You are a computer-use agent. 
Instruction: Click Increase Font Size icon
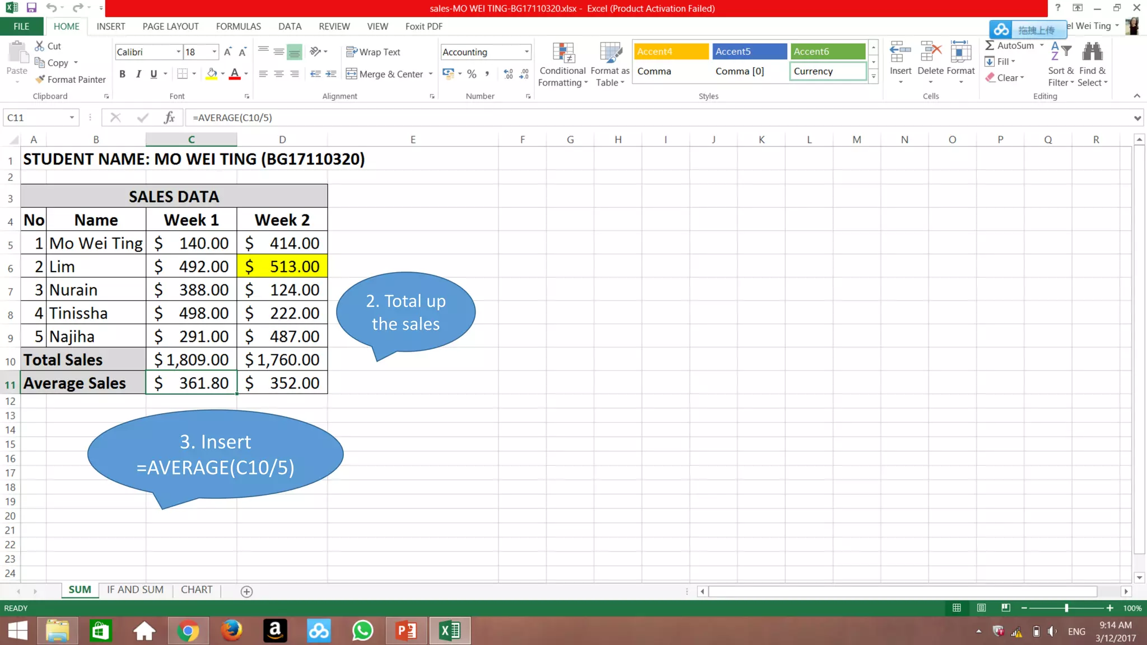coord(227,52)
